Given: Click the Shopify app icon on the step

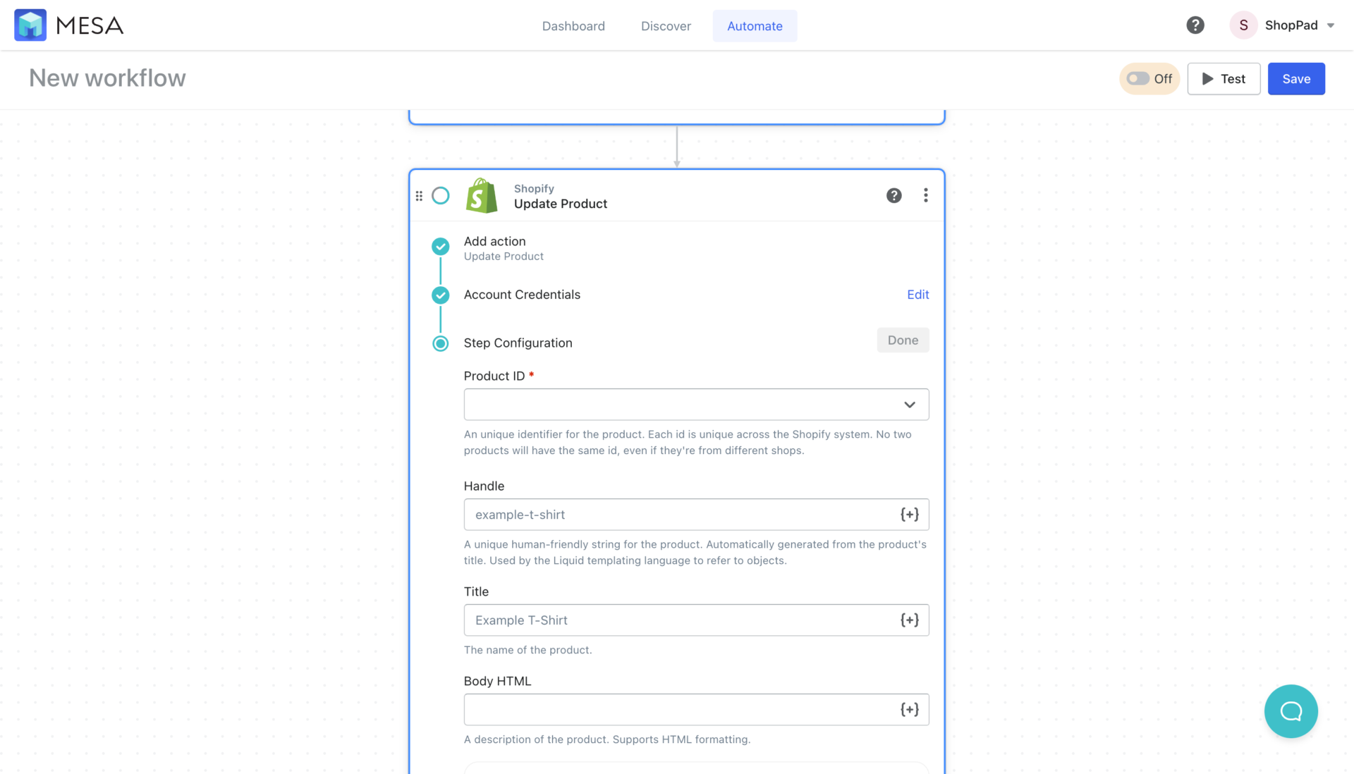Looking at the screenshot, I should coord(482,195).
